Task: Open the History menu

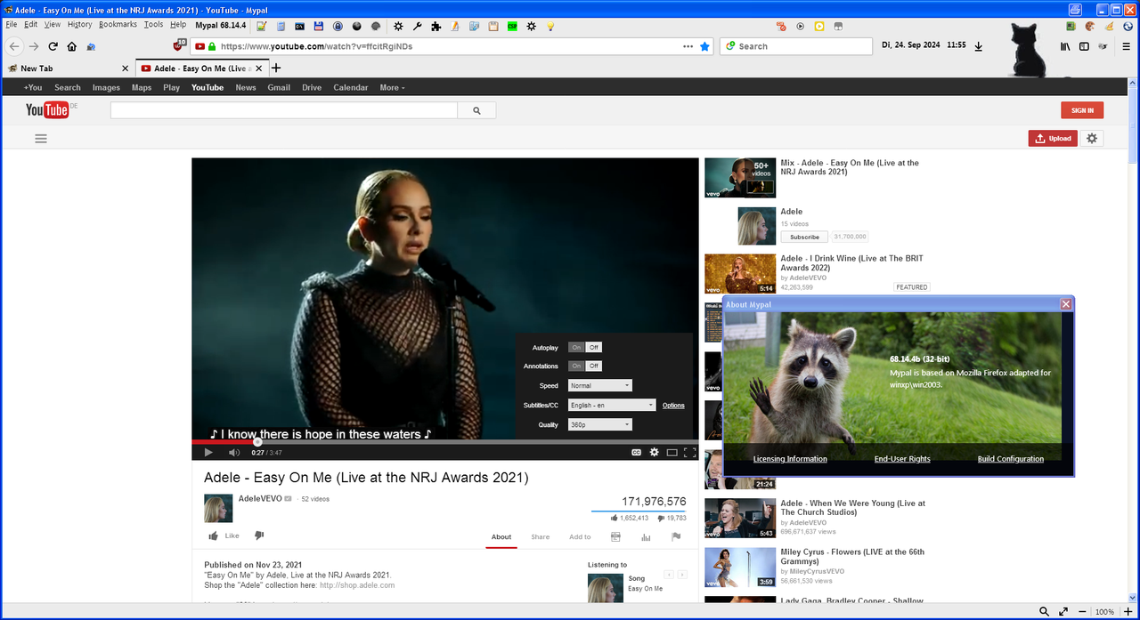Action: pyautogui.click(x=79, y=25)
